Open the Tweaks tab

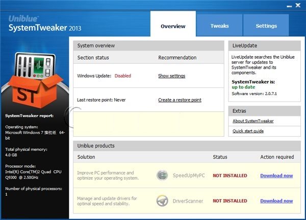219,26
